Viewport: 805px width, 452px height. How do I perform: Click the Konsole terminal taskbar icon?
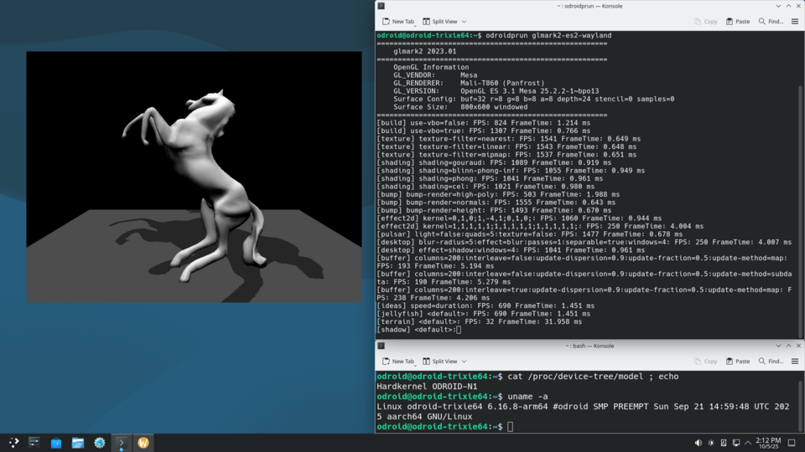[122, 442]
